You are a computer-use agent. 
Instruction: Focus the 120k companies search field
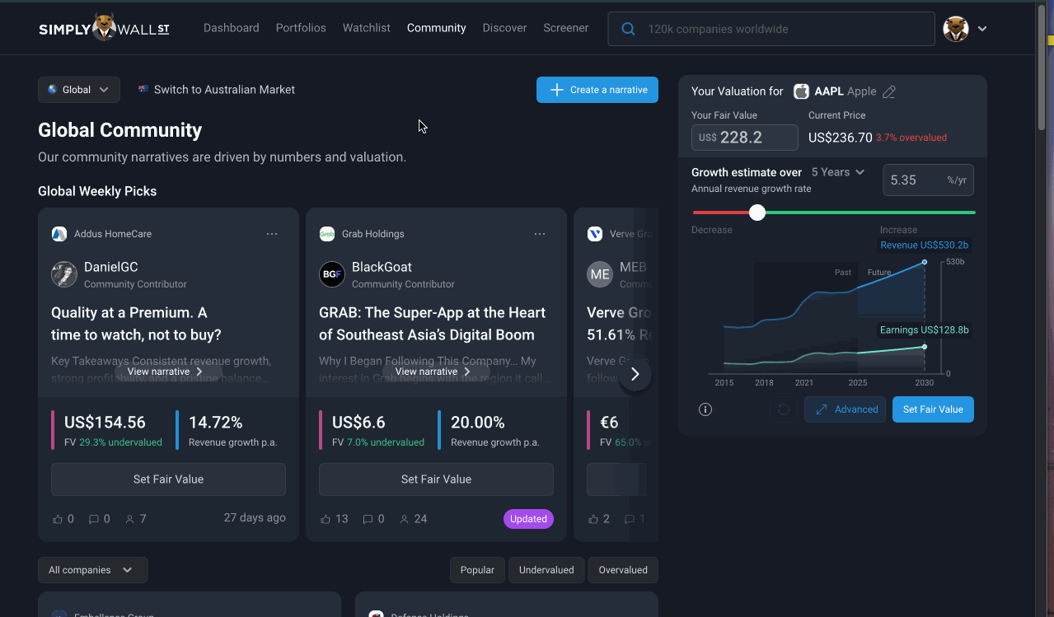click(771, 29)
